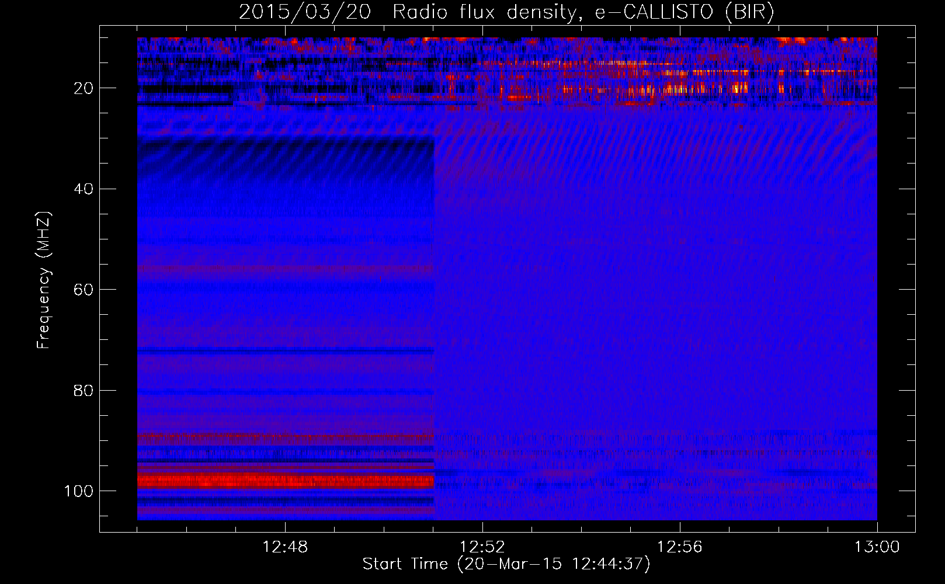The image size is (945, 584).
Task: Click the 'Start Time (20-Mar-15 12:44:37)' label
Action: pyautogui.click(x=506, y=564)
